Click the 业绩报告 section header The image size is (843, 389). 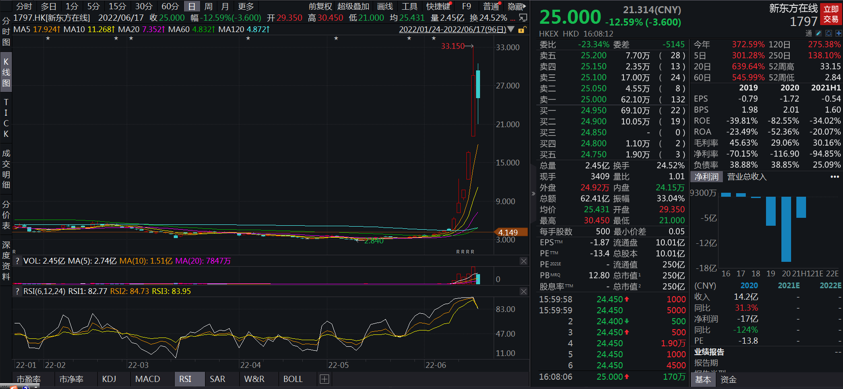point(709,352)
